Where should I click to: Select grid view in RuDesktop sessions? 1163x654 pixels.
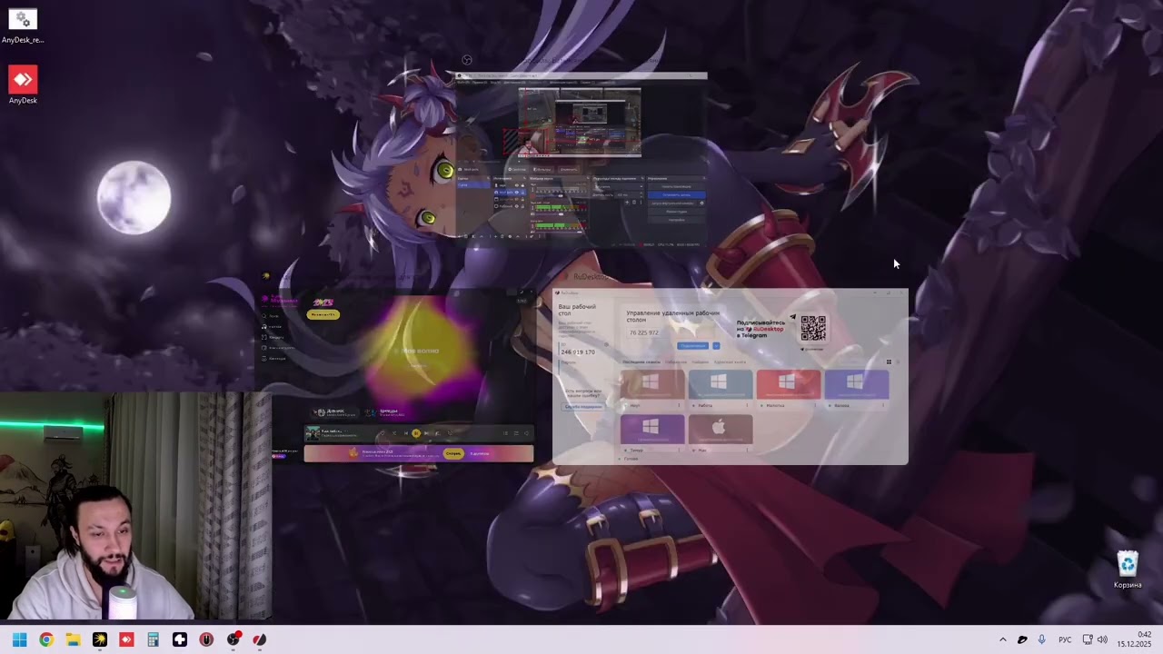click(889, 362)
